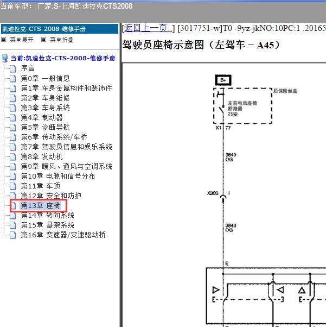
Task: Click the page icon beside 第5章 诊断导航
Action: (x=13, y=128)
